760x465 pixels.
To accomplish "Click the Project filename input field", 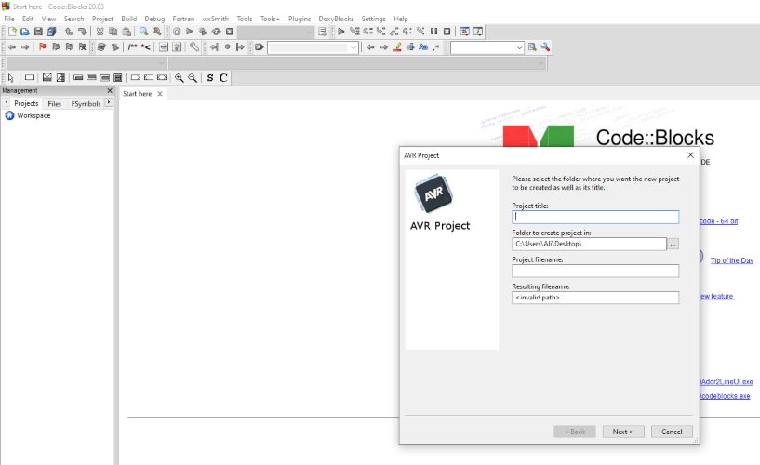I will 595,271.
